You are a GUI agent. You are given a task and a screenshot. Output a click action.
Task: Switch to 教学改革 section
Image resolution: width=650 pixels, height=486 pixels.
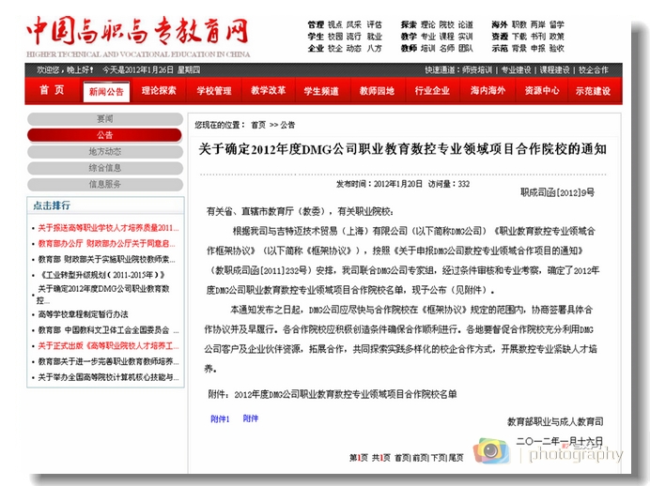(x=268, y=91)
